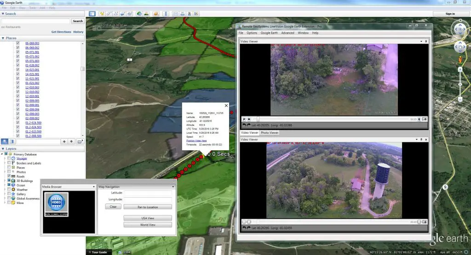Toggle the sidebar with the blue toolbar icon
The width and height of the screenshot is (471, 255).
(92, 14)
